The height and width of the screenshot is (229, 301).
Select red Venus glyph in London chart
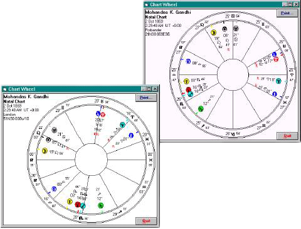pos(78,205)
